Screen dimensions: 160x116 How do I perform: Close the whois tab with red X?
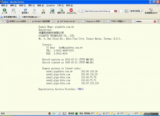[x=155, y=21]
